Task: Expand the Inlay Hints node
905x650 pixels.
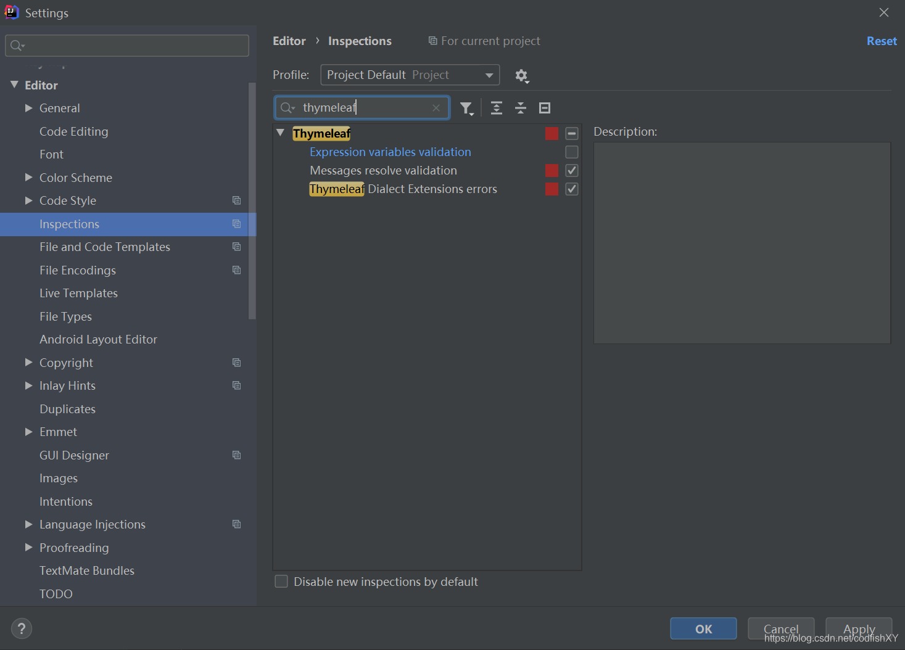Action: 28,385
